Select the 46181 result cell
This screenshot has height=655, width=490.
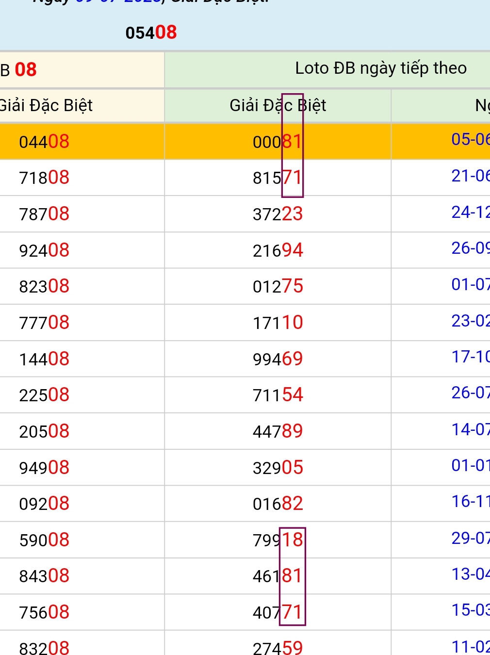click(278, 576)
